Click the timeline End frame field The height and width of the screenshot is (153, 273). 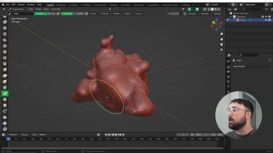pyautogui.click(x=216, y=135)
